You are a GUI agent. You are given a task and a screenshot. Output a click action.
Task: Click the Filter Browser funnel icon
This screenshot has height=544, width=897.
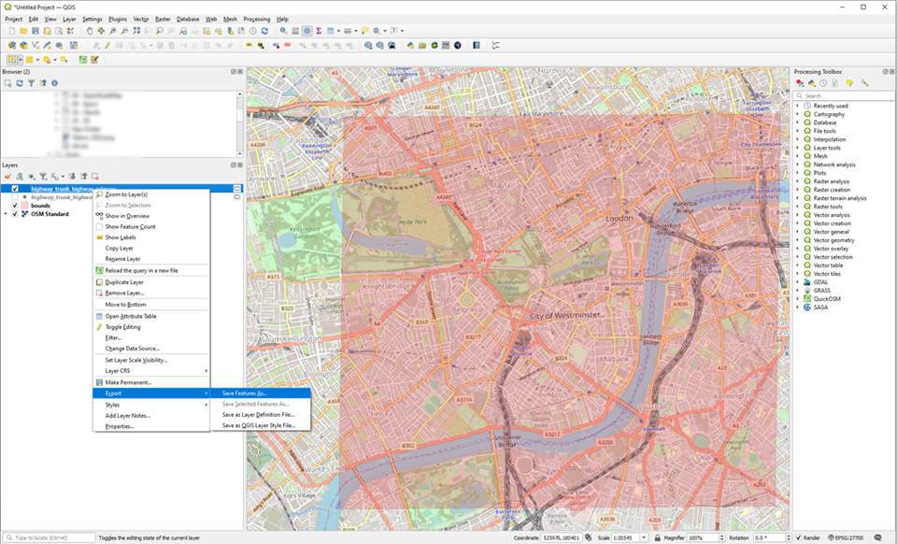(31, 83)
